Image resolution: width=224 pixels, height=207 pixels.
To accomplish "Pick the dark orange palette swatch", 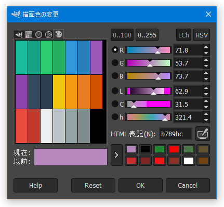I will (96, 92).
